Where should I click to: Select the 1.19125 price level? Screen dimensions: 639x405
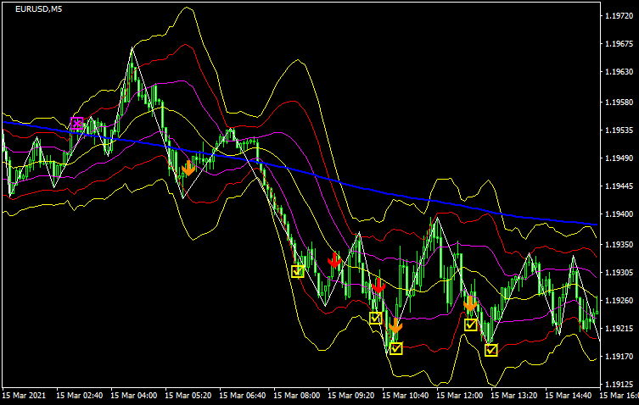point(619,384)
